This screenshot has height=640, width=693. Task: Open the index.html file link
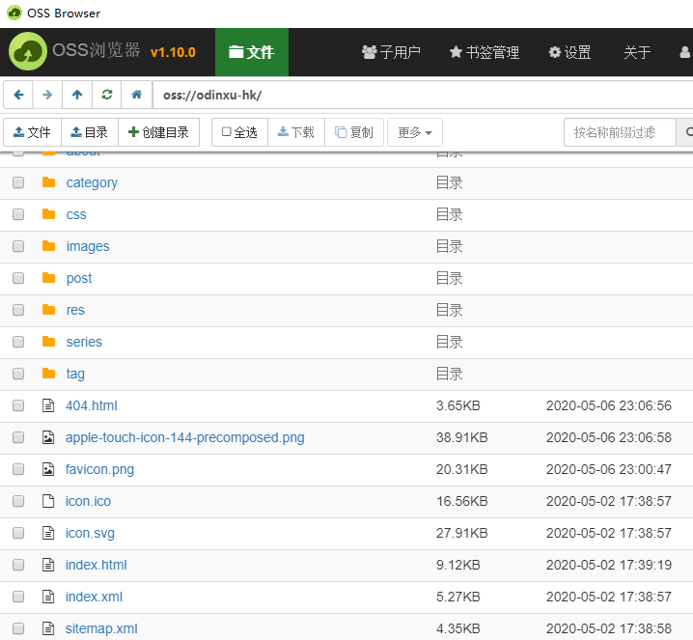click(96, 565)
